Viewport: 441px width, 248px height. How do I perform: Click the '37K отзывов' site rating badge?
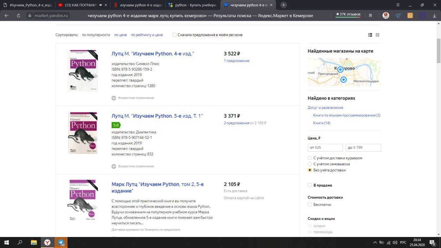348,15
